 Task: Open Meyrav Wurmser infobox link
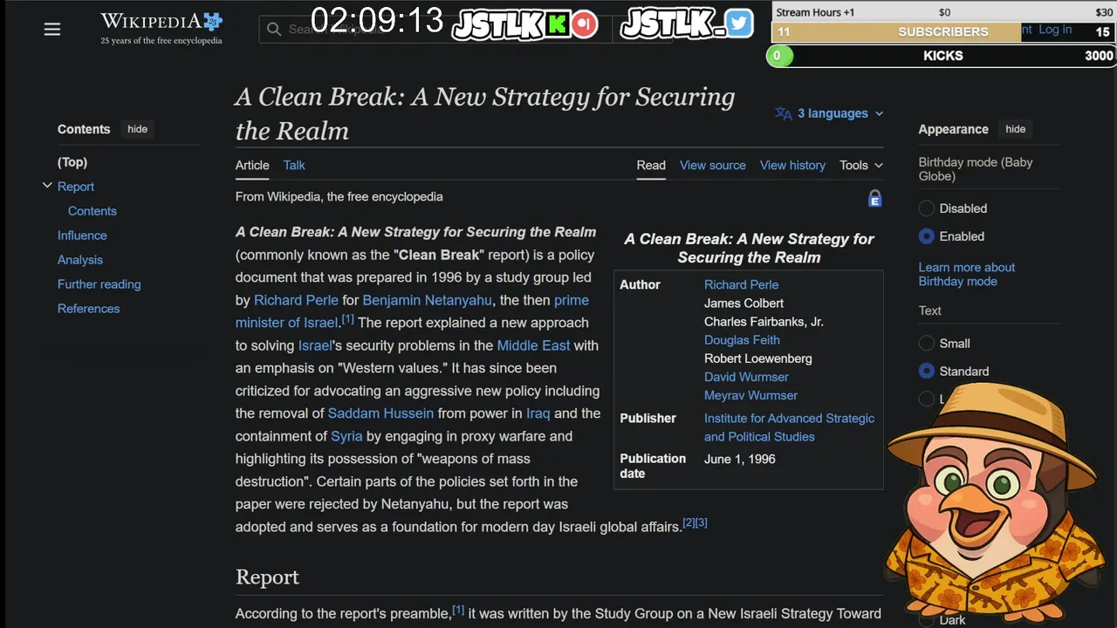click(750, 395)
